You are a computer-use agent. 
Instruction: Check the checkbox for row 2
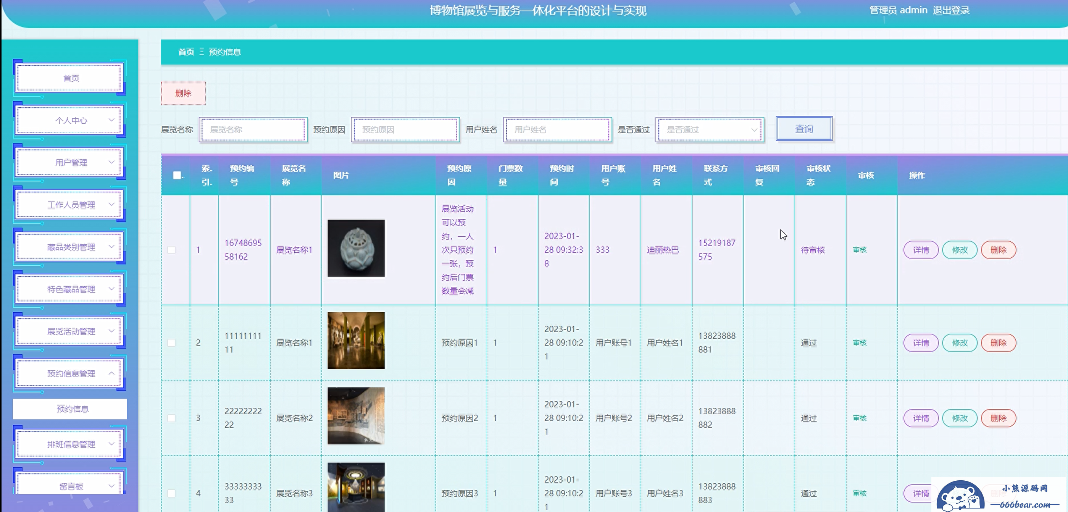(x=171, y=343)
